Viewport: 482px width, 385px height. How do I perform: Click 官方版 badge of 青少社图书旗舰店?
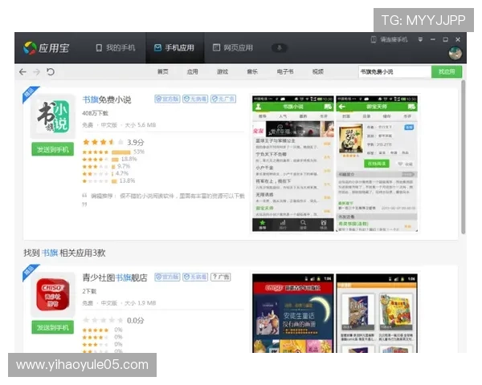pos(167,277)
